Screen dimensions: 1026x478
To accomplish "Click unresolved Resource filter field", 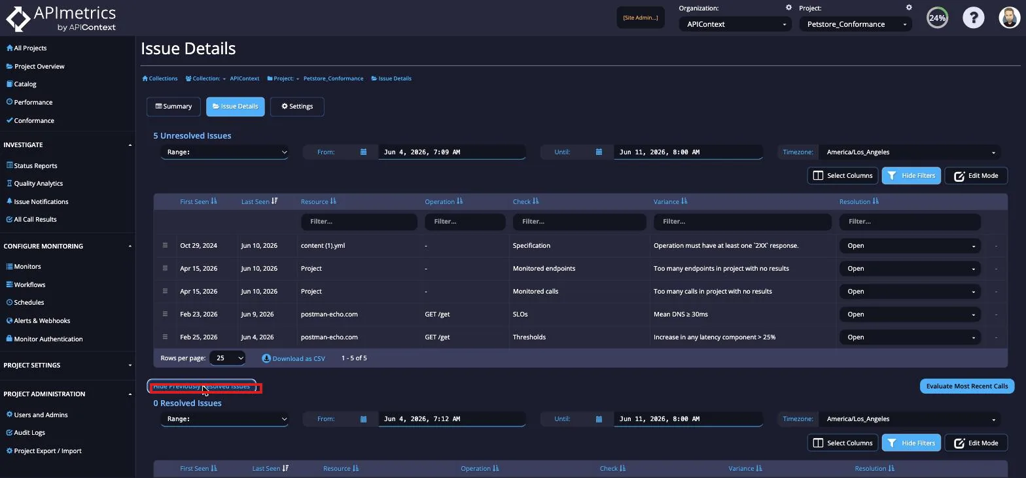I will [359, 222].
